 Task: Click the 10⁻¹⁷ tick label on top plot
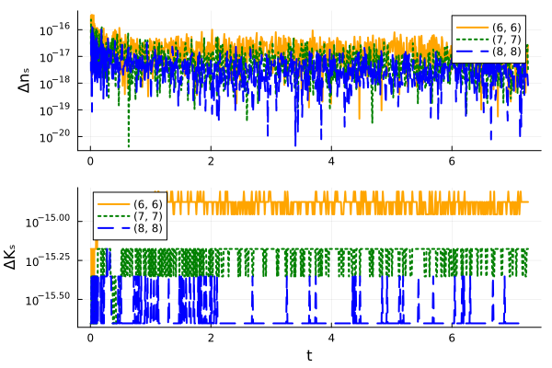pyautogui.click(x=55, y=56)
